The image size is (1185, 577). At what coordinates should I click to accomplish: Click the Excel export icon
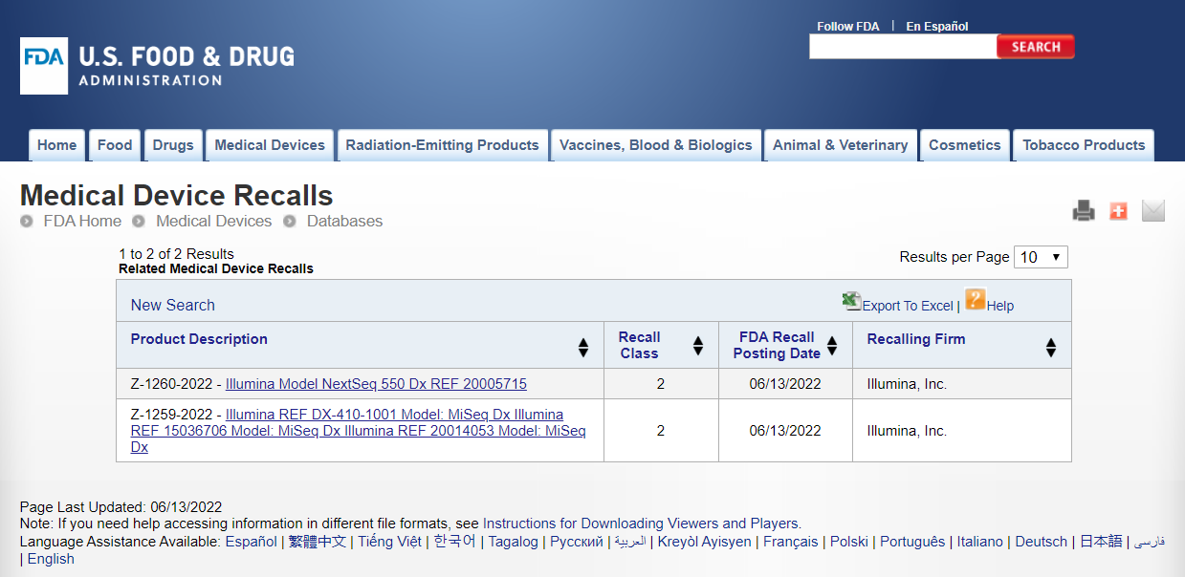(x=851, y=302)
